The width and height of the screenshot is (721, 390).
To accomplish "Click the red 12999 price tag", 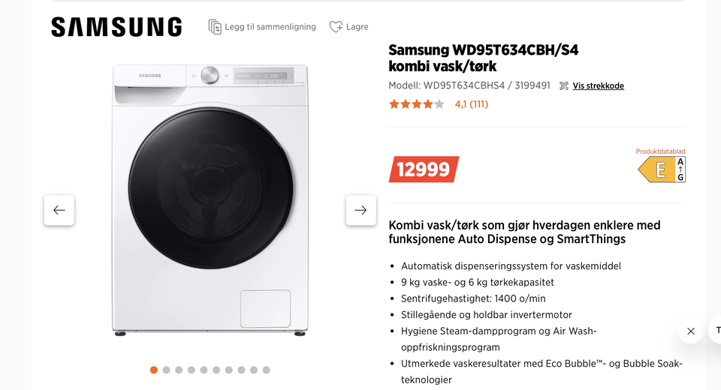I will click(x=424, y=169).
